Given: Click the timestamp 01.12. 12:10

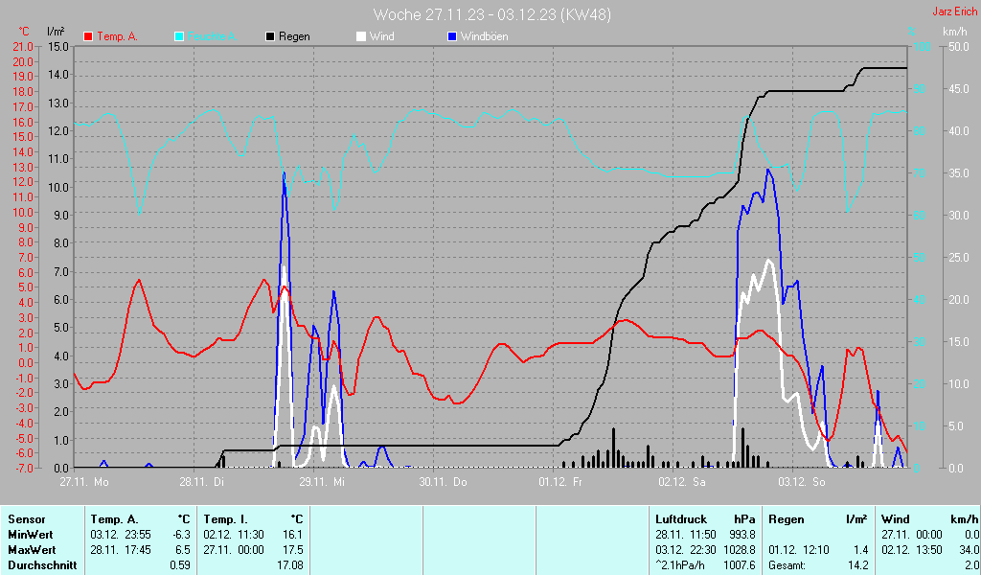Looking at the screenshot, I should click(x=799, y=550).
